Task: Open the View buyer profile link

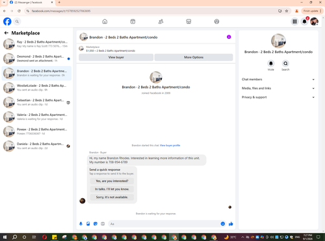Action: point(170,145)
